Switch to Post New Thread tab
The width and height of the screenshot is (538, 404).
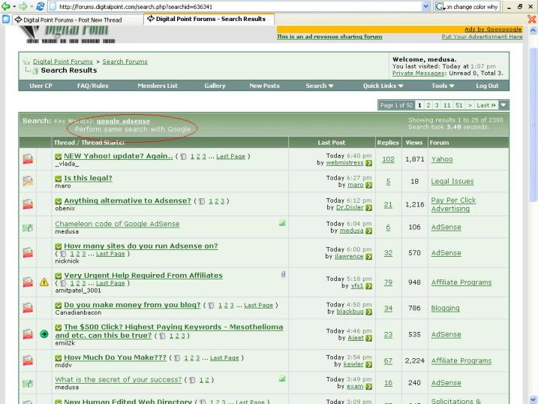click(73, 20)
